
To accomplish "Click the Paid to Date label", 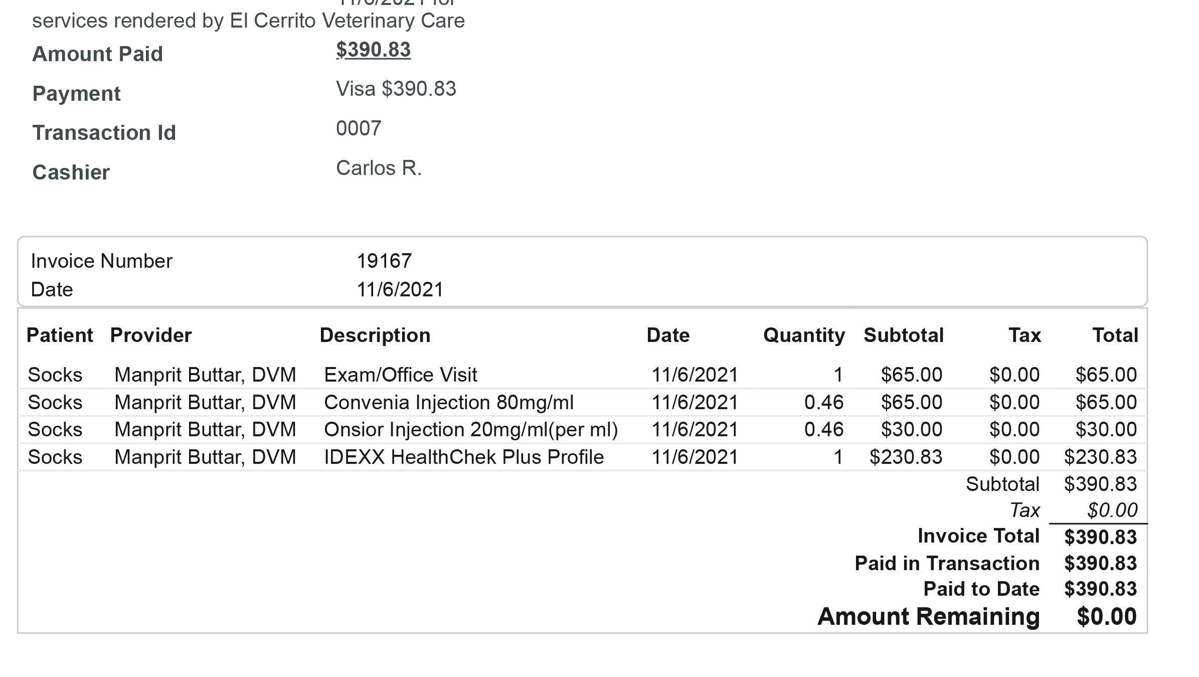I will pos(981,589).
